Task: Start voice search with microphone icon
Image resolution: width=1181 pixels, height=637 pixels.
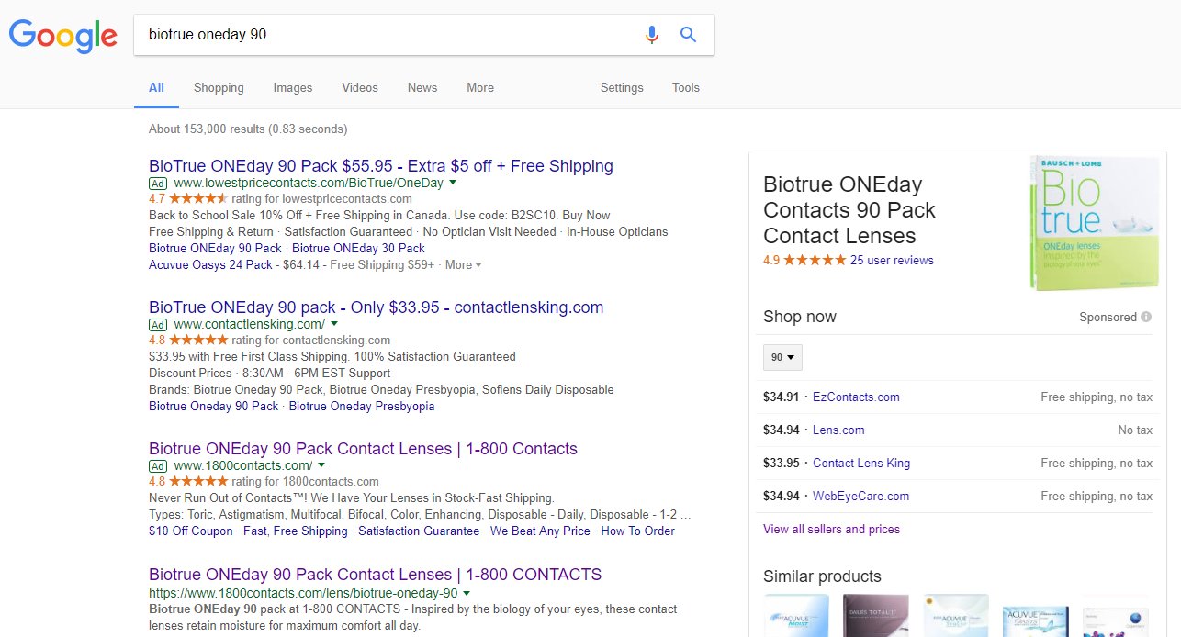Action: 652,35
